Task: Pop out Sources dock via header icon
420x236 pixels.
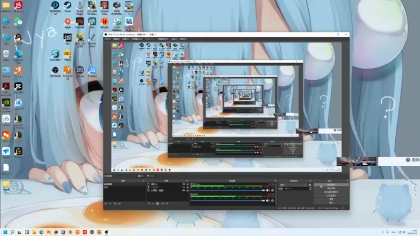Action: click(x=187, y=181)
